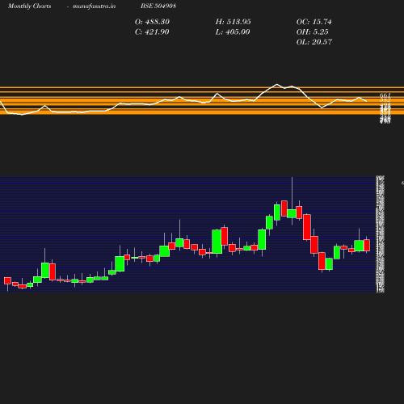Click the first red candle on far left

click(7, 280)
